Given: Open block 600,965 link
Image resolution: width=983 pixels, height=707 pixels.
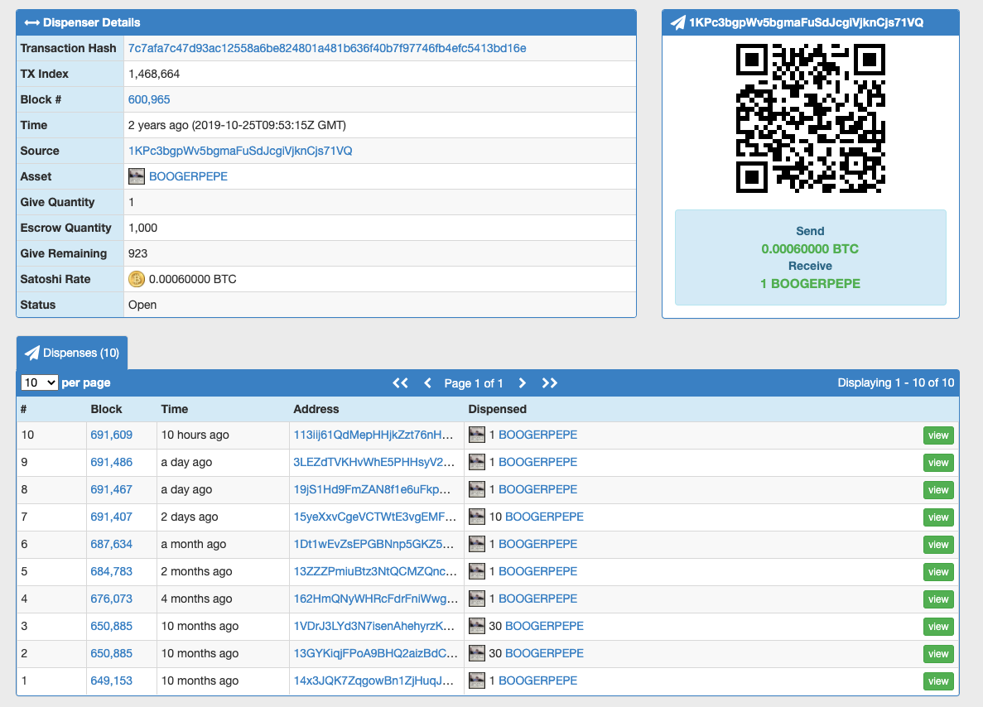Looking at the screenshot, I should [148, 99].
